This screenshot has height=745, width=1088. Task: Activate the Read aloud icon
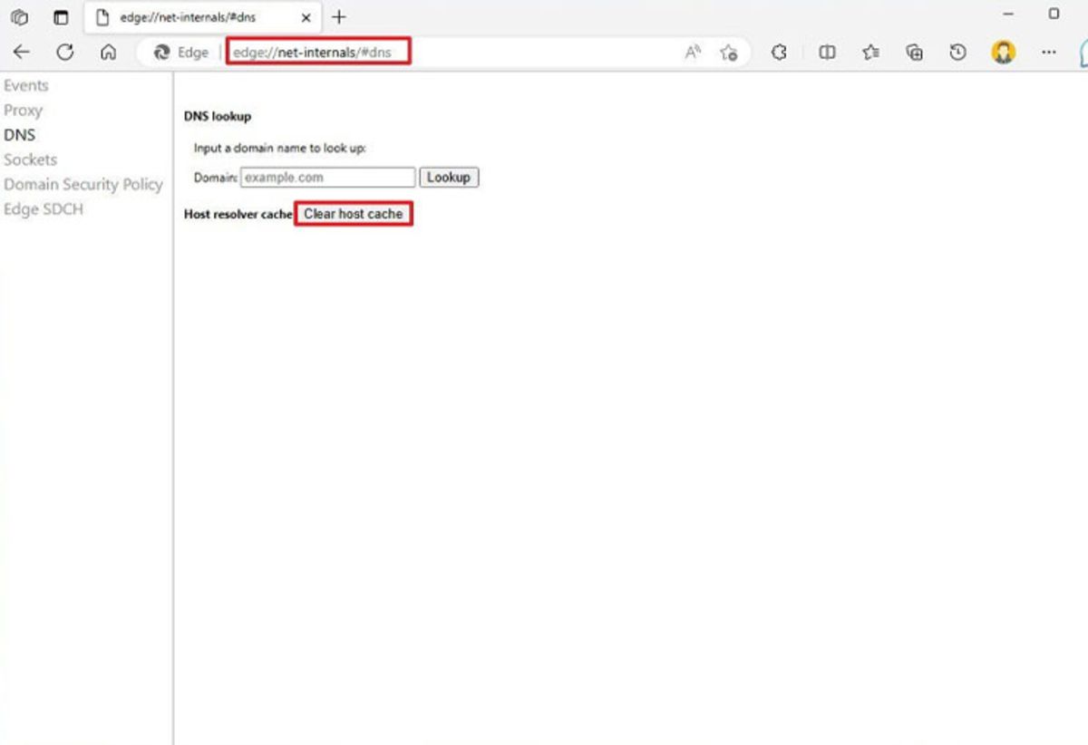pyautogui.click(x=692, y=53)
